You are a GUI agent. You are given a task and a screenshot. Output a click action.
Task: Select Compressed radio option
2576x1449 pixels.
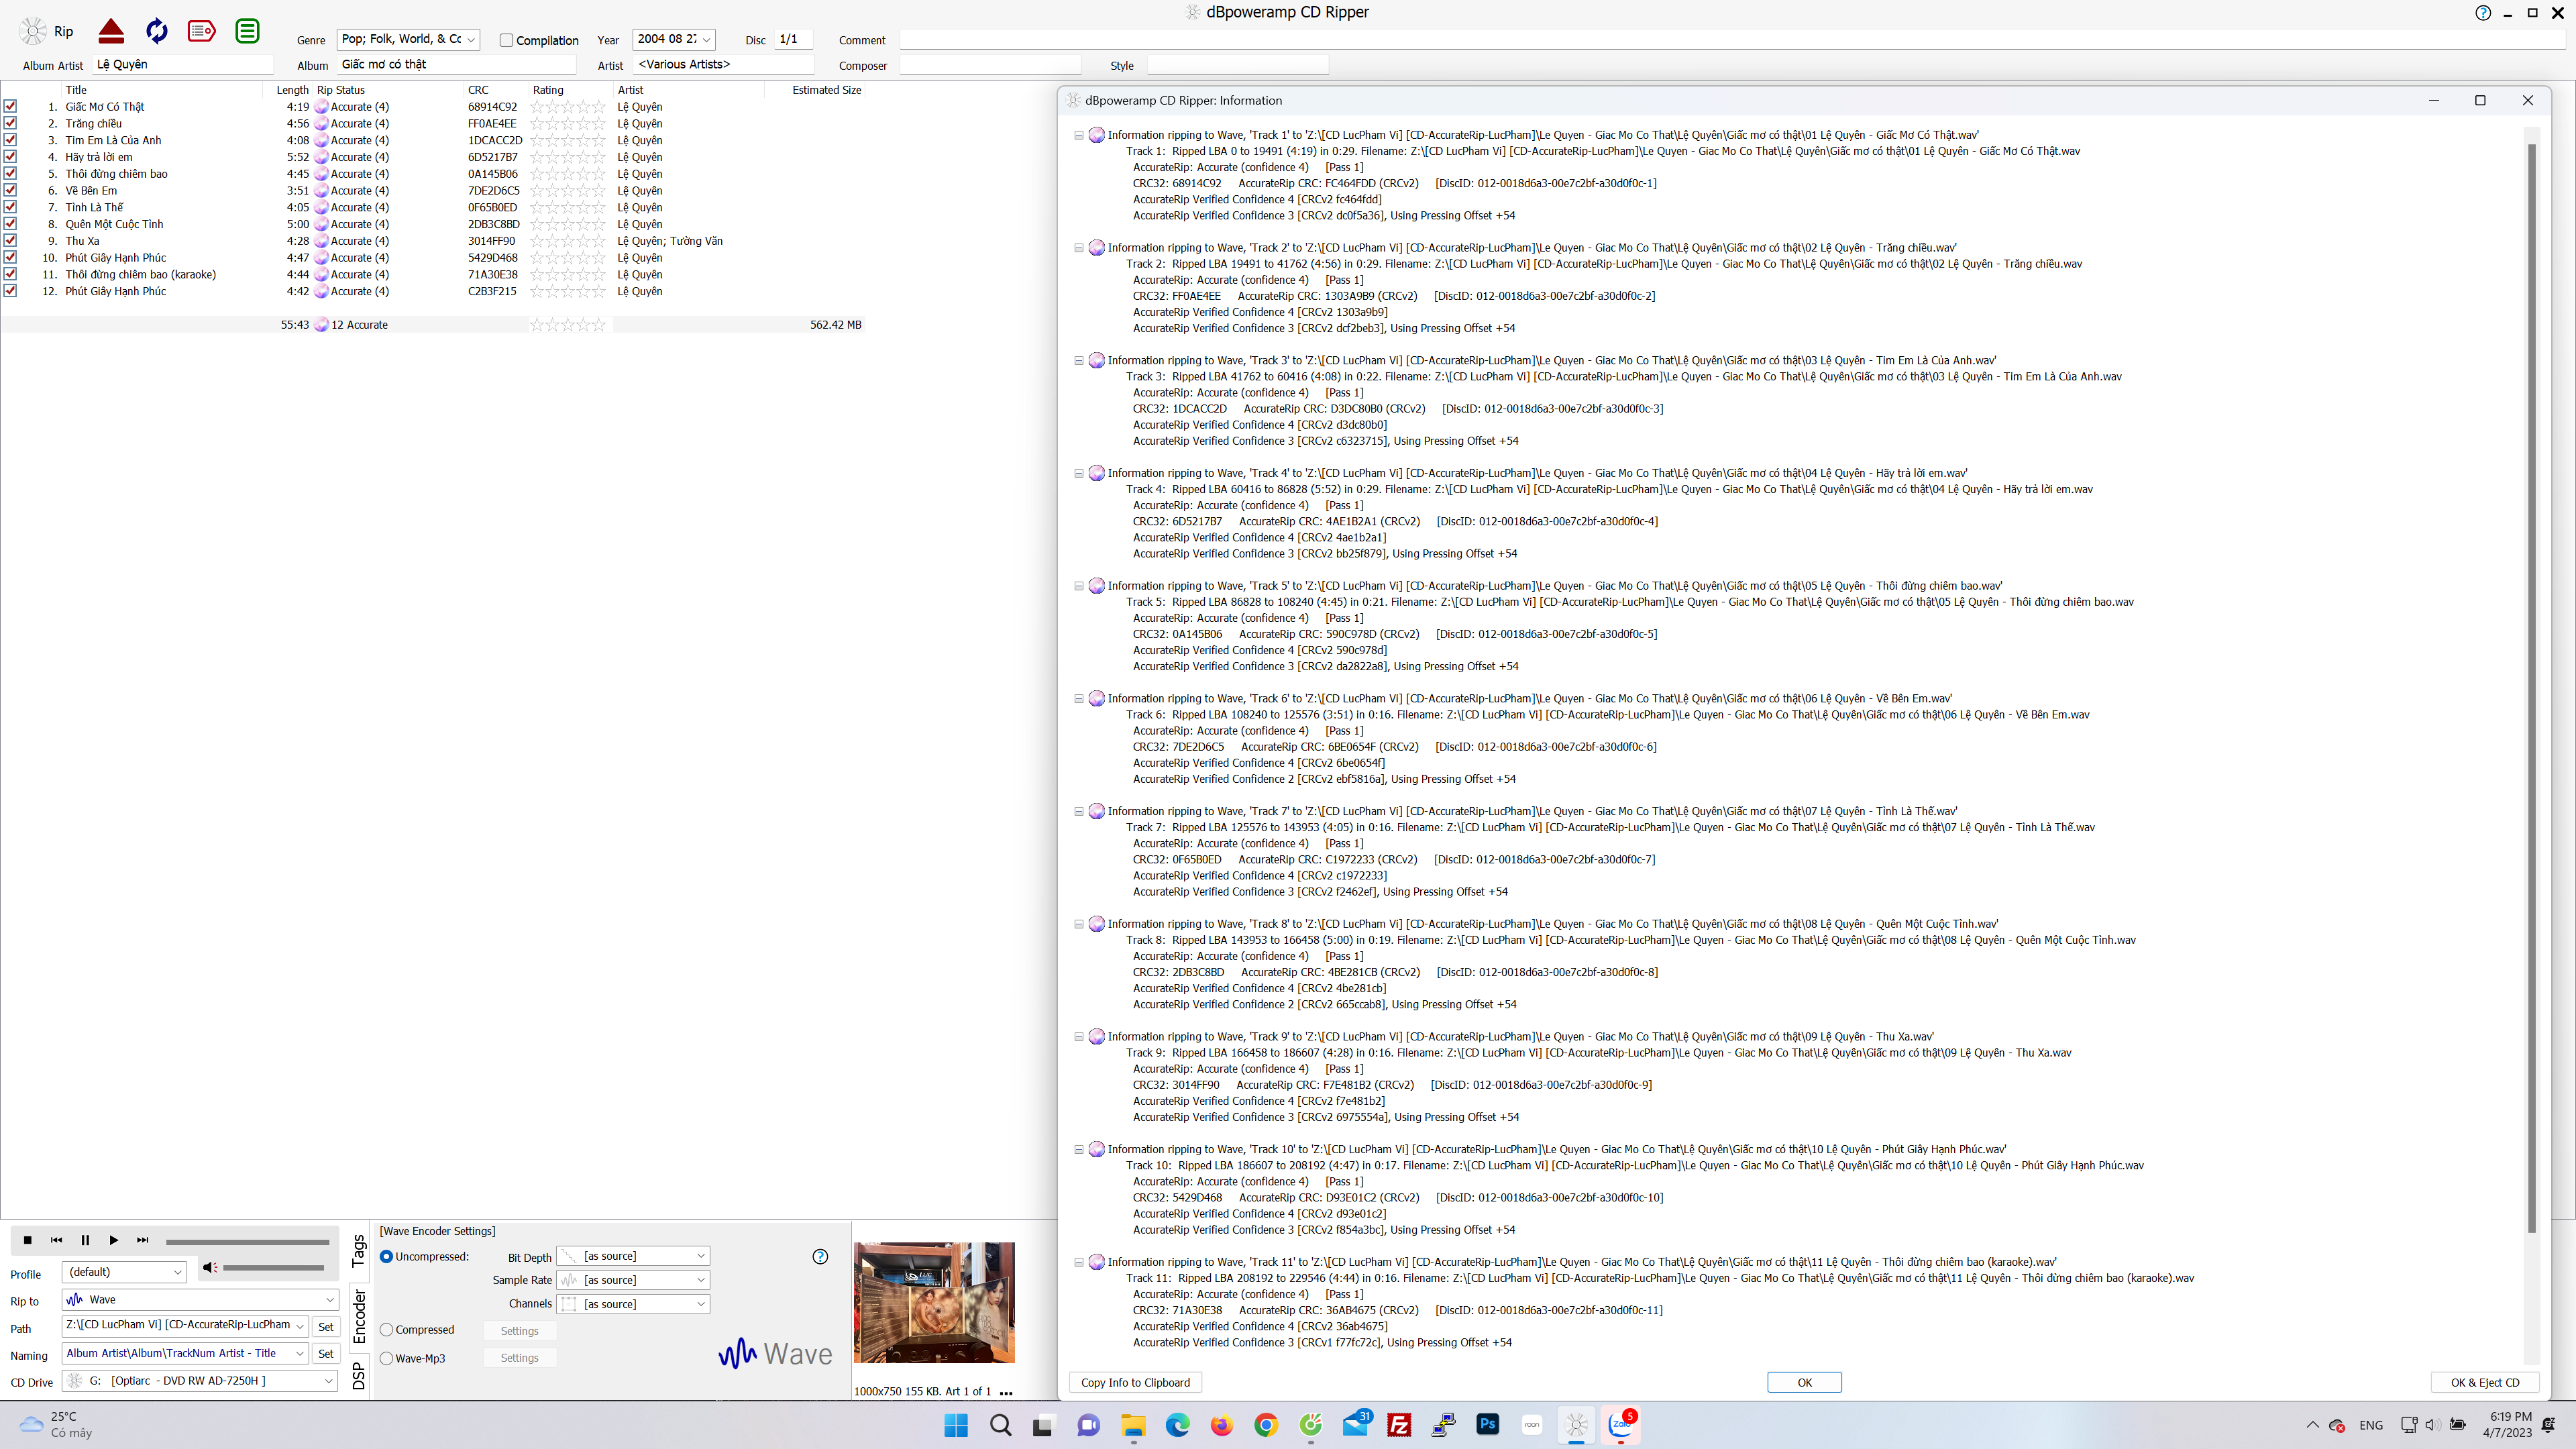click(x=386, y=1330)
